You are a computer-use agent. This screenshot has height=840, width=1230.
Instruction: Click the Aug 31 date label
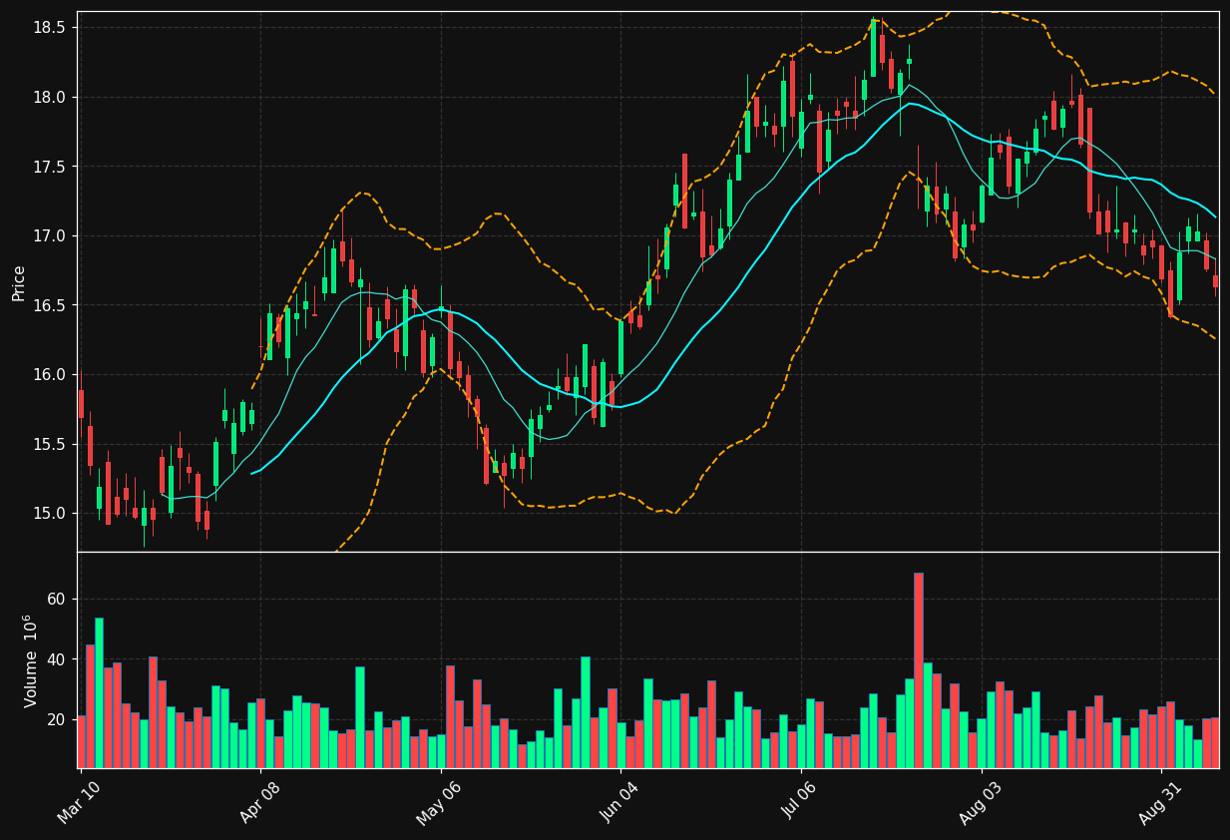1160,803
